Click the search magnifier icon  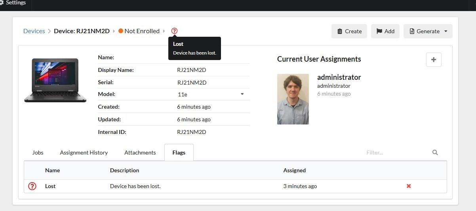[x=435, y=153]
